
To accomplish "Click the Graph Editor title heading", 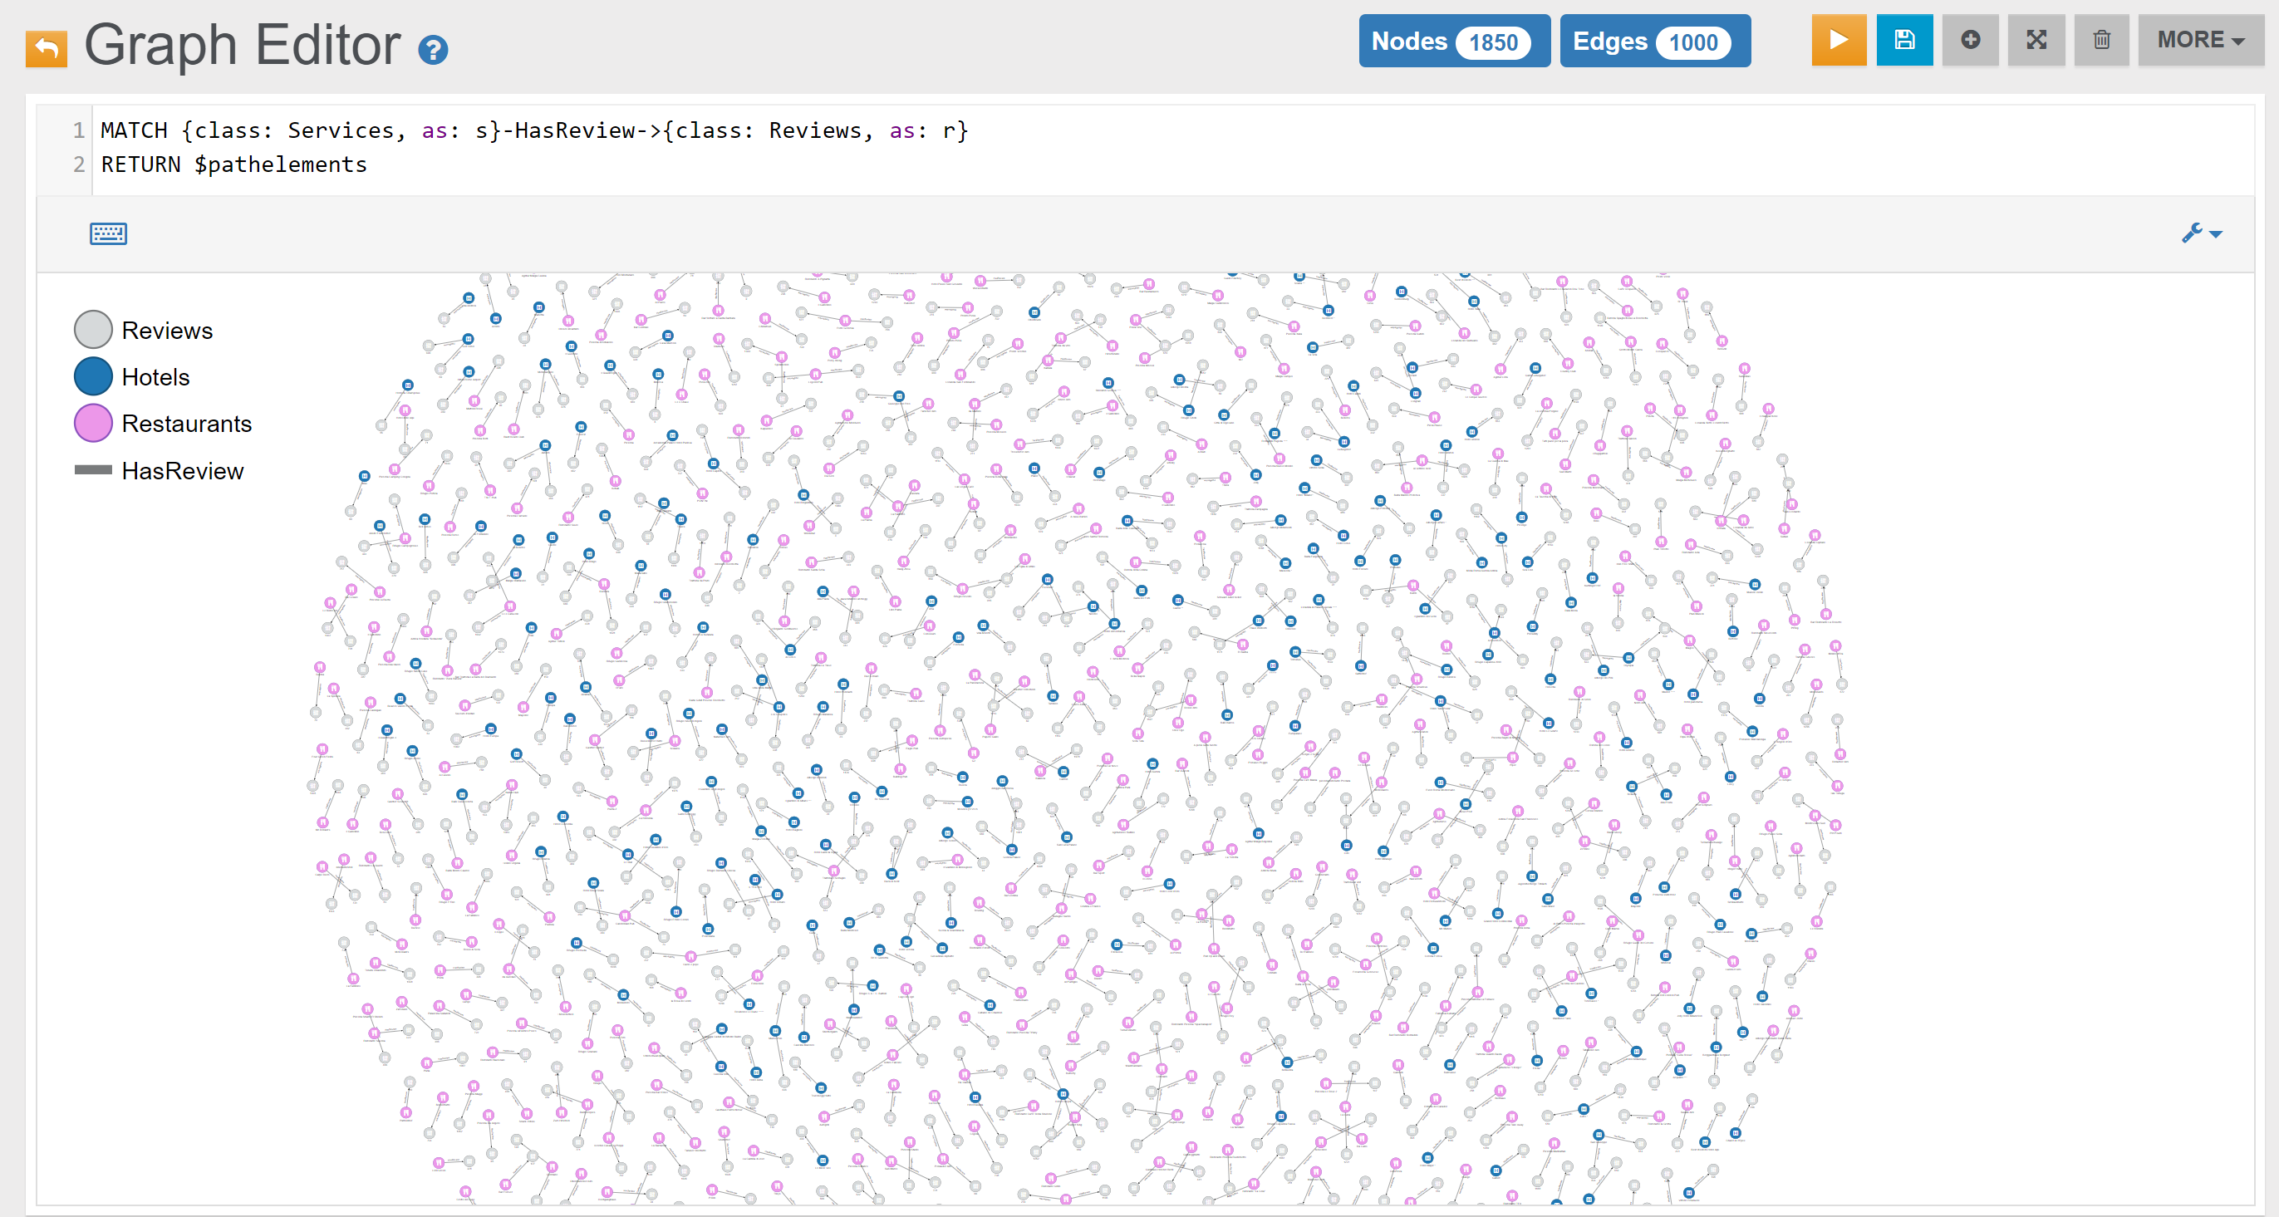I will (242, 44).
